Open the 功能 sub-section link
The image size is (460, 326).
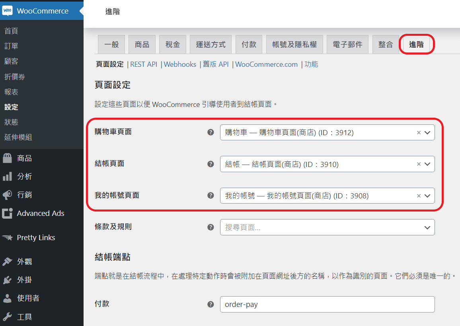(x=311, y=64)
